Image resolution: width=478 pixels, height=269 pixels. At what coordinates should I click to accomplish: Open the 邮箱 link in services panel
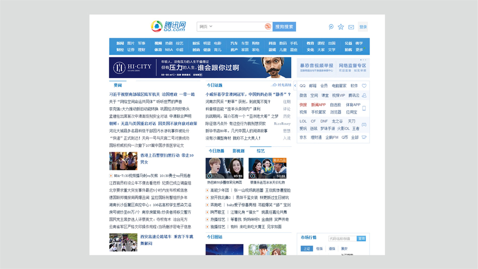(313, 86)
